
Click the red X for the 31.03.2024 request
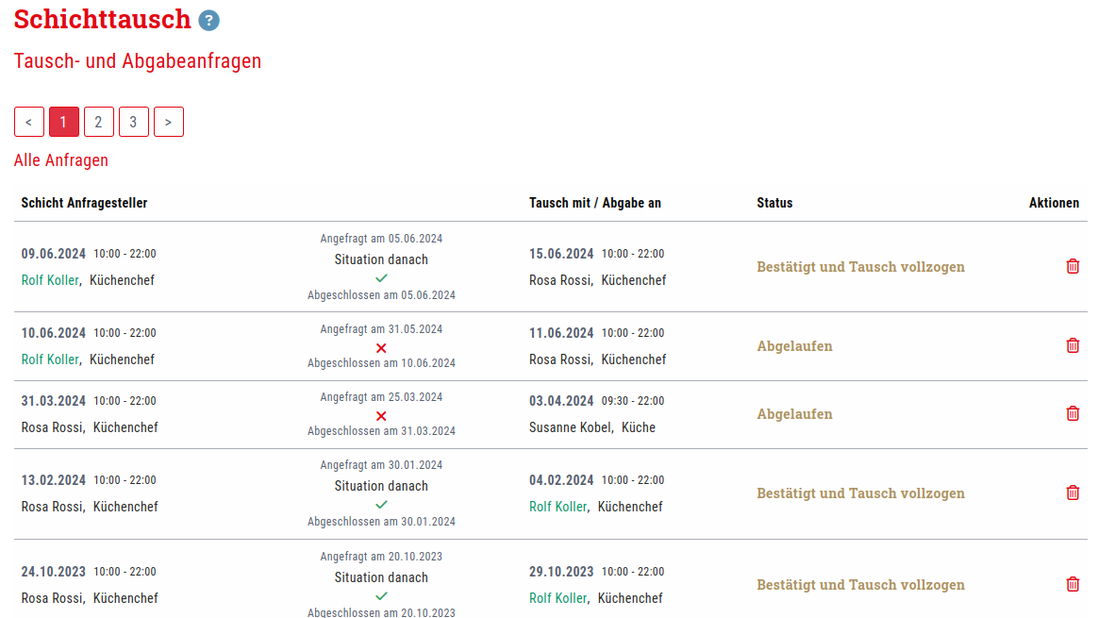coord(381,416)
